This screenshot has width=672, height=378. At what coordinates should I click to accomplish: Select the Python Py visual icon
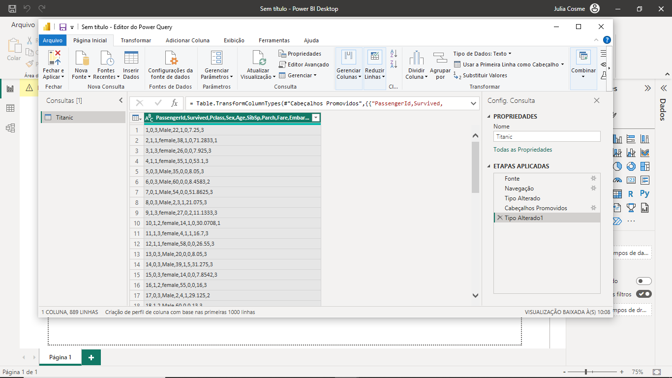644,194
